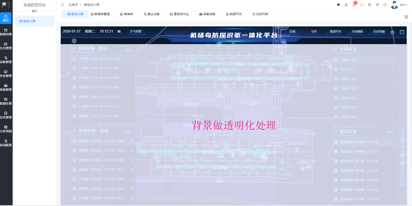The width and height of the screenshot is (412, 206).
Task: Click the 跑道开关 button
Action: click(335, 32)
